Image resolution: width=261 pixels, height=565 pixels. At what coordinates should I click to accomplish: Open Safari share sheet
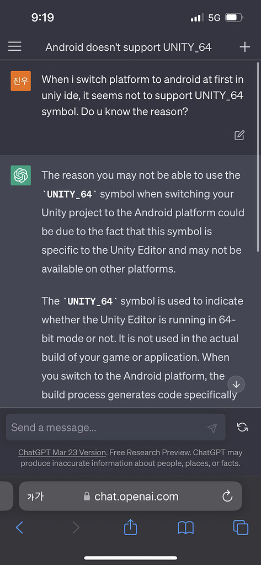[x=130, y=528]
